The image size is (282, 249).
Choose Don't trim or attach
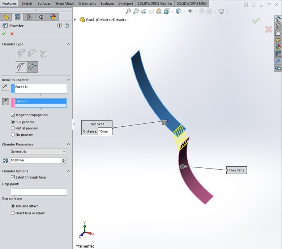[x=13, y=213]
